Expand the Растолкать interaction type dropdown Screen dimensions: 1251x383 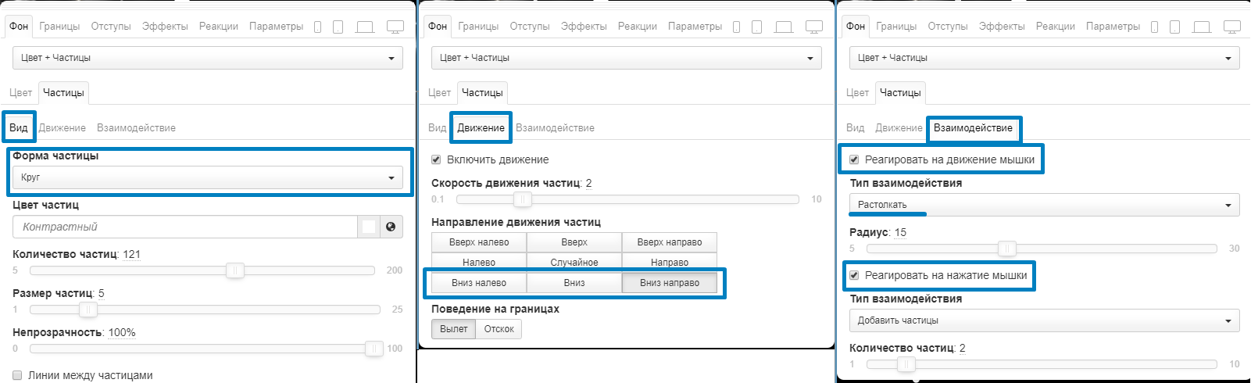(1044, 205)
